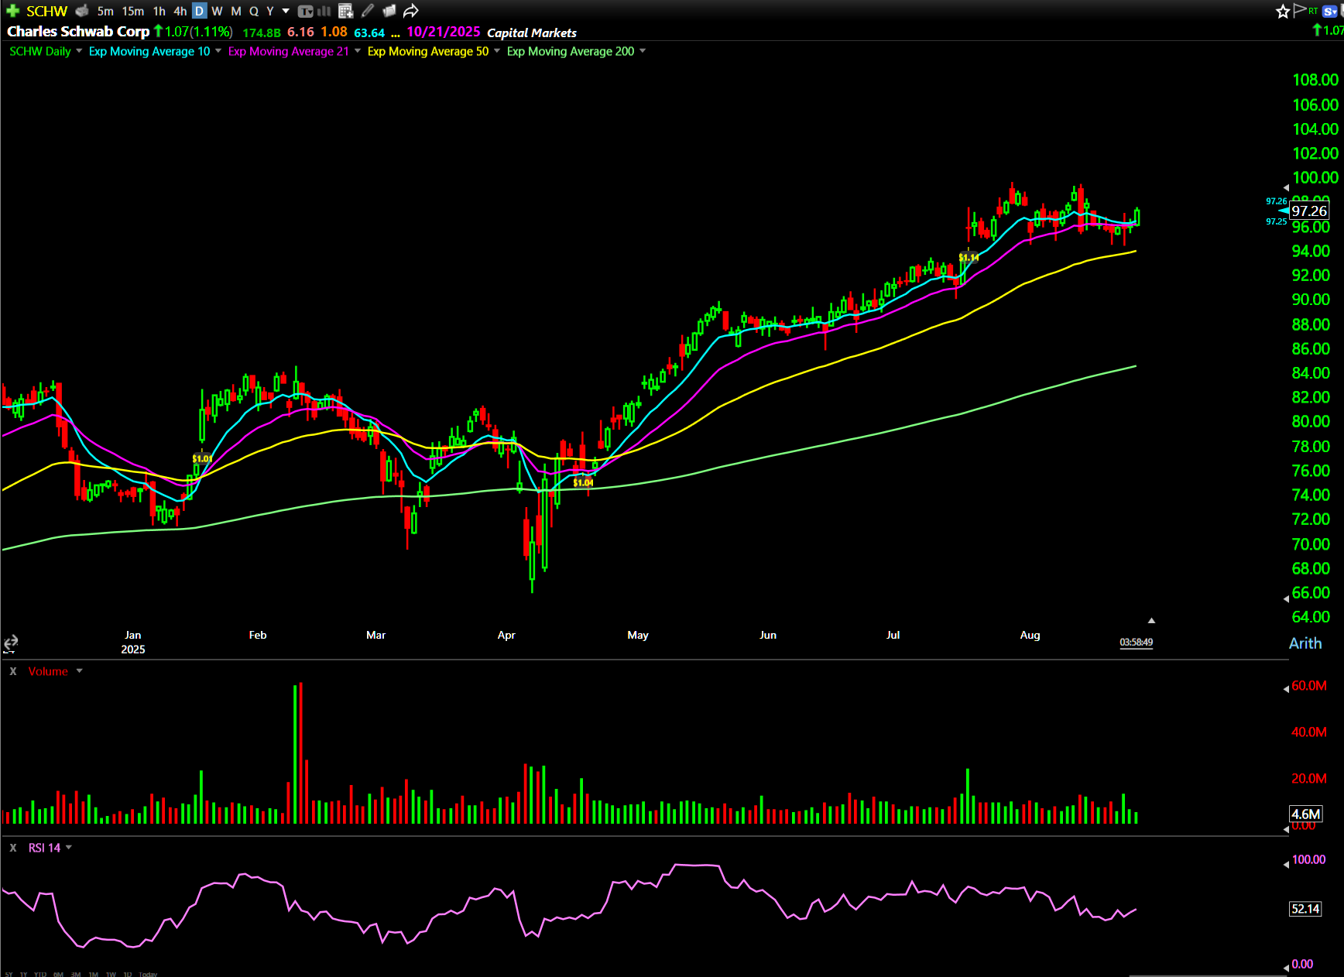Screen dimensions: 1344x977
Task: Select the Quarterly (Q) timeframe
Action: (x=254, y=11)
